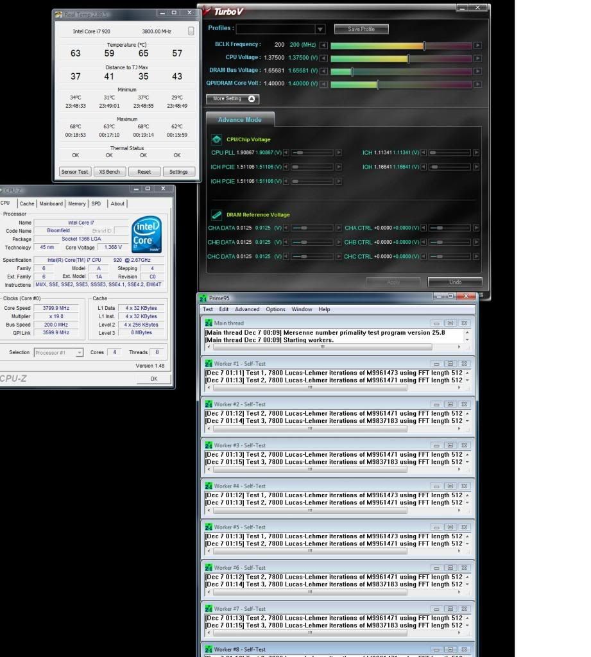Click IOH voltage increase arrow
Screen dimensions: 591x657
coord(476,167)
